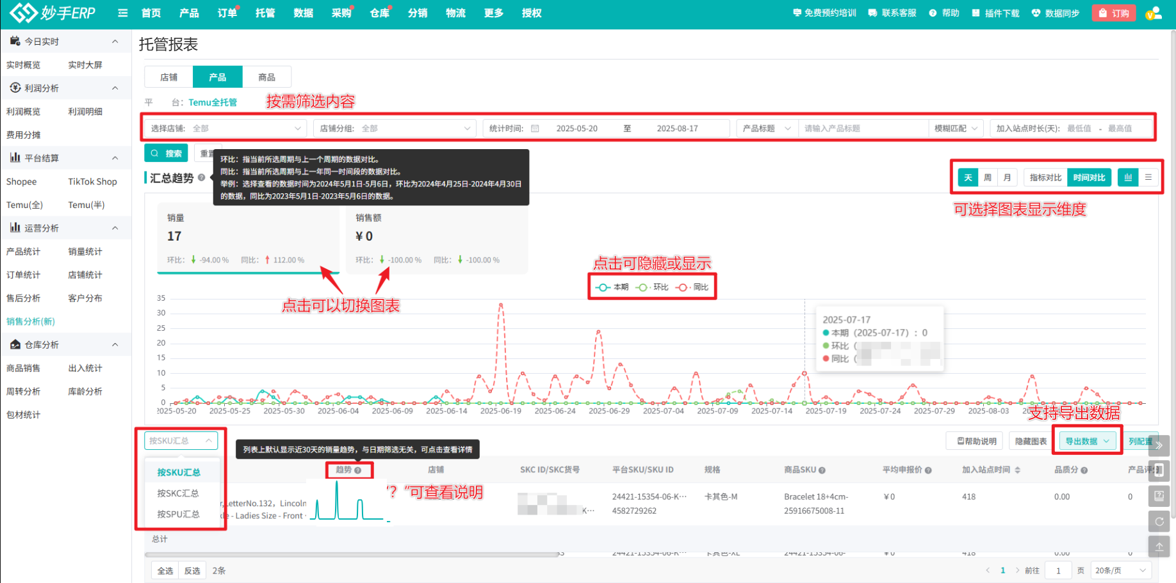Switch to bar chart view icon

[1128, 177]
